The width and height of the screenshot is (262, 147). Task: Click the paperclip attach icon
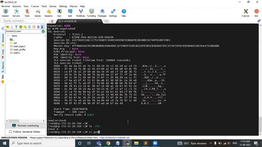259,21
